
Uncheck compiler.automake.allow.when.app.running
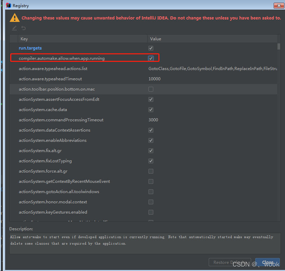151,58
